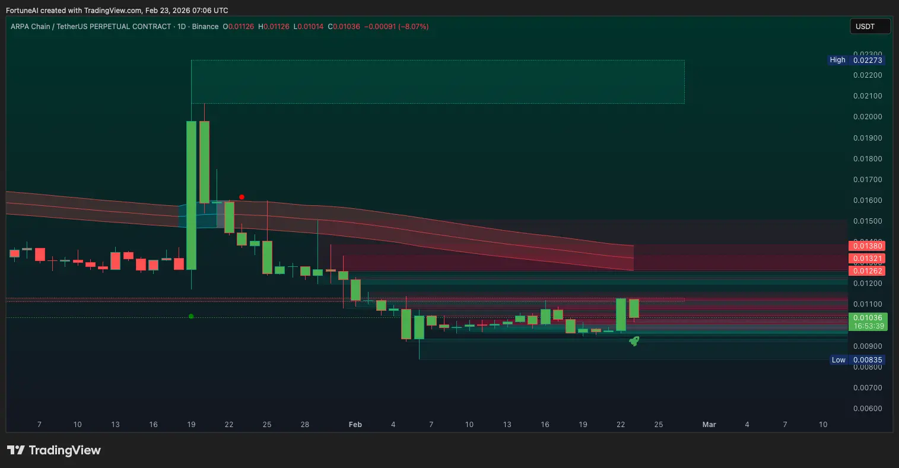Click the 0.00600 price axis label
The height and width of the screenshot is (468, 899).
click(868, 409)
